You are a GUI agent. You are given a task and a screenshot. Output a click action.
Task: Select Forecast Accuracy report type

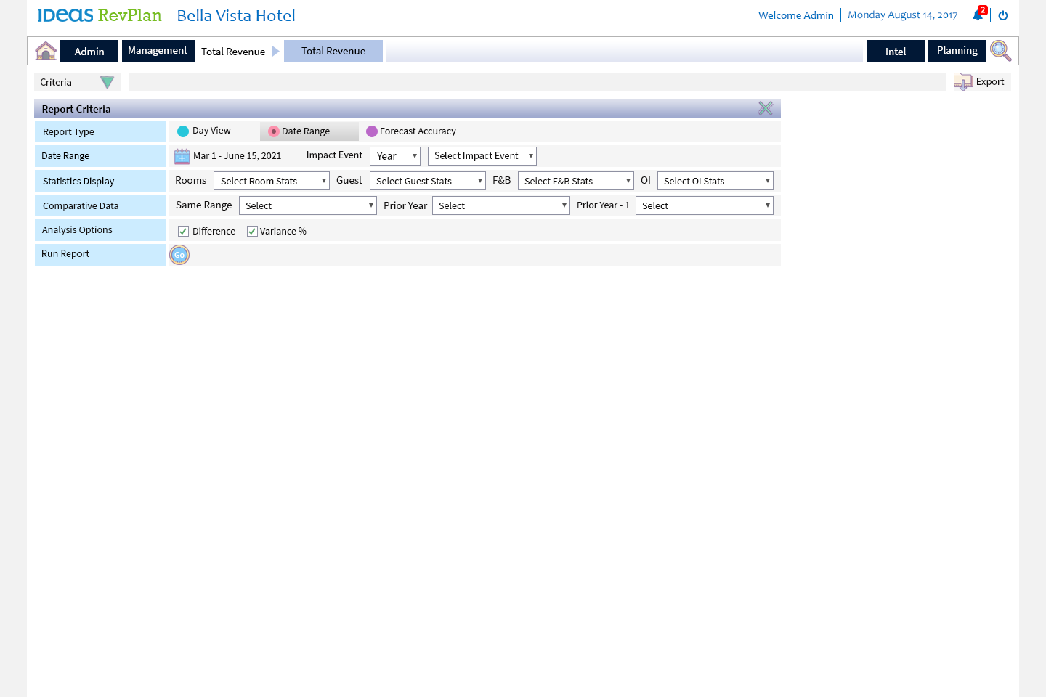(372, 131)
